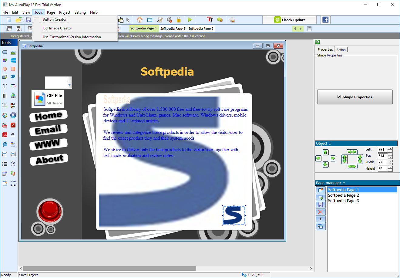Click the Left value input field
400x278 pixels.
383,150
